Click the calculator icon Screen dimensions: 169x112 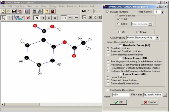click(x=34, y=11)
